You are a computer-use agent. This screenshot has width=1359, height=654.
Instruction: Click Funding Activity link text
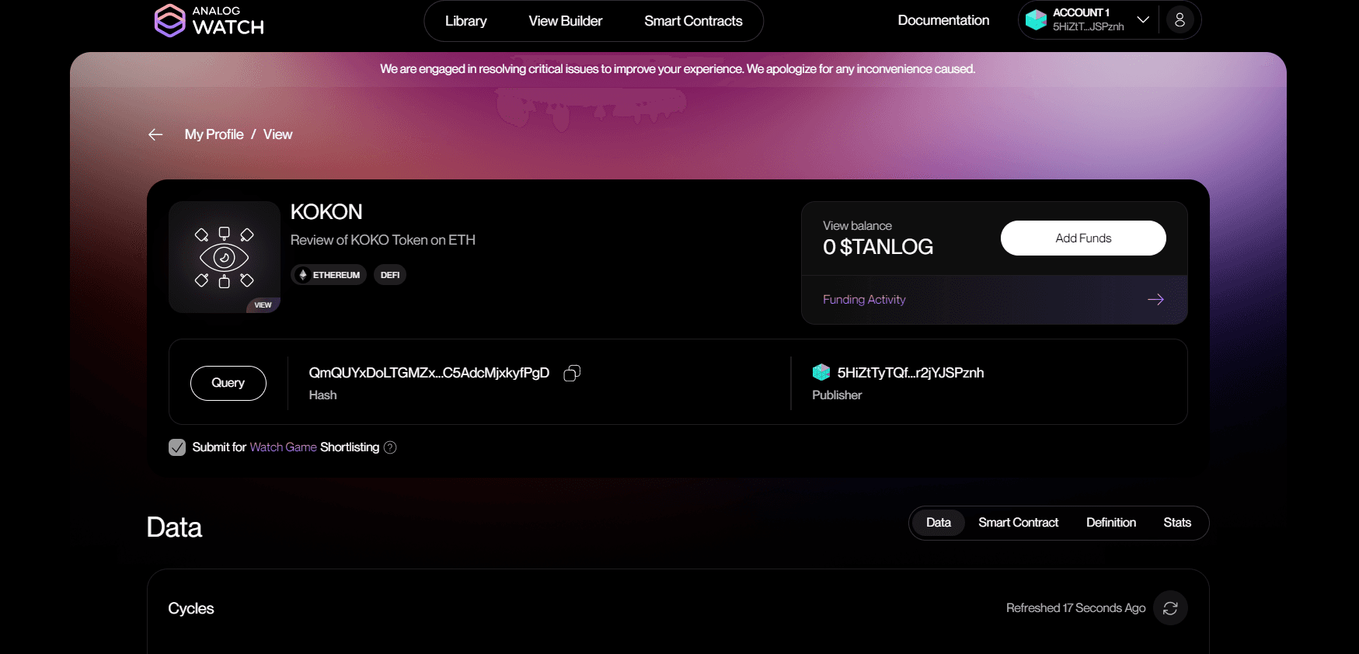tap(864, 300)
